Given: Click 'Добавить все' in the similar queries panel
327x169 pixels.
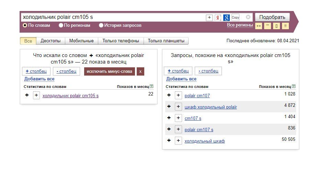Looking at the screenshot, I should [x=181, y=79].
